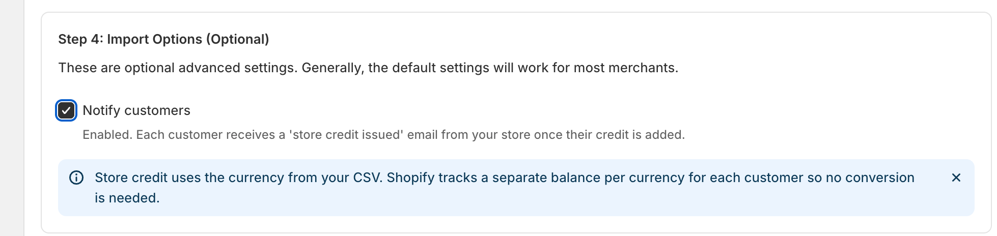Screen dimensions: 997x236
Task: Click the helper text under Notify customers
Action: pyautogui.click(x=383, y=135)
